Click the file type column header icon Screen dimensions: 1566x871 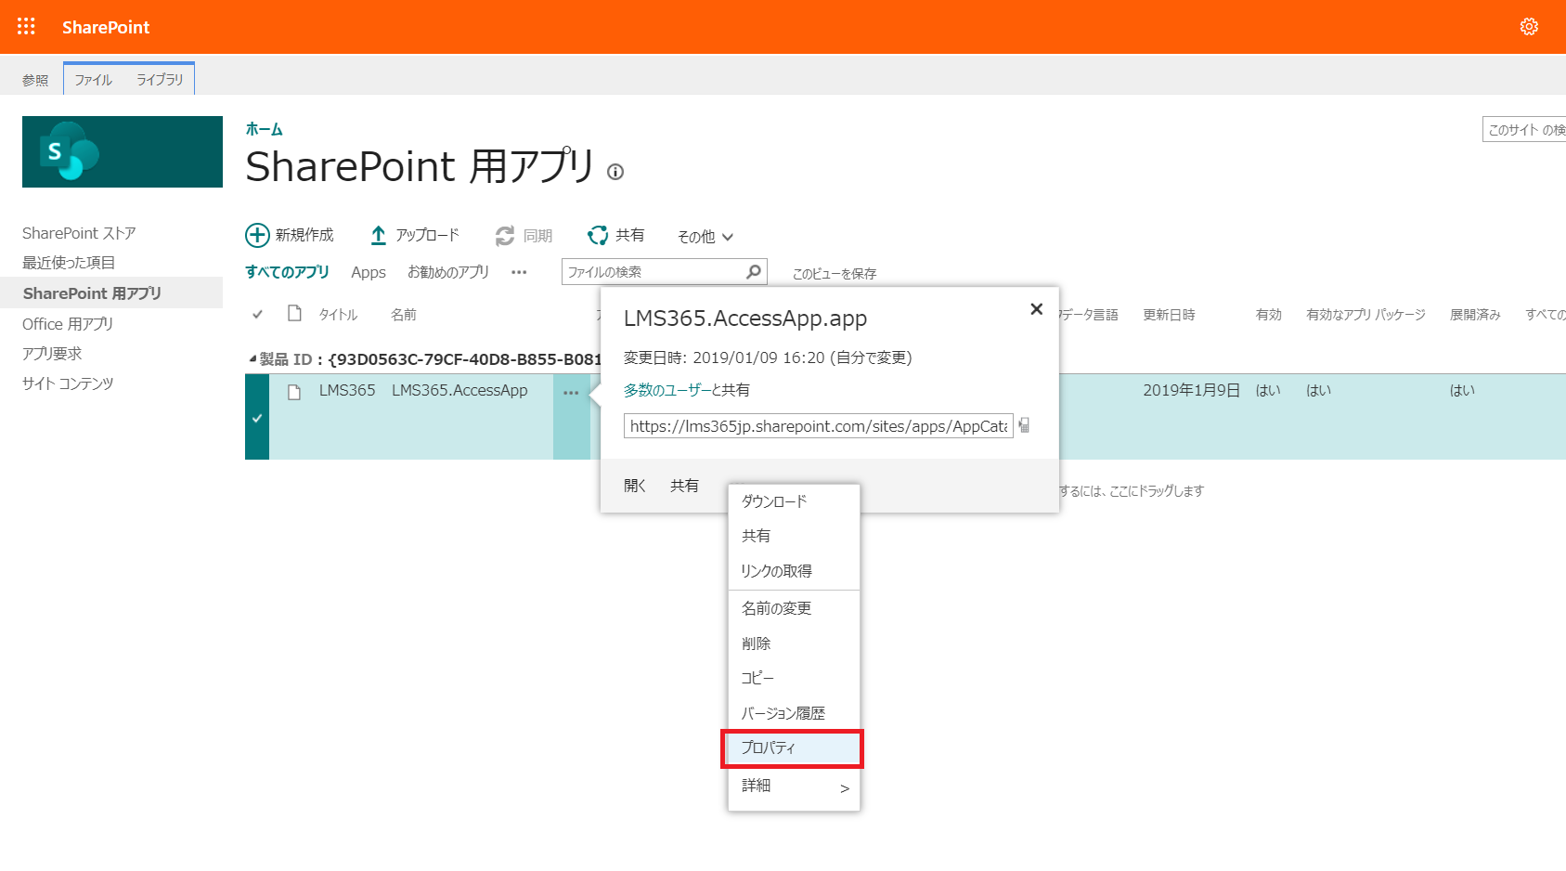point(294,313)
